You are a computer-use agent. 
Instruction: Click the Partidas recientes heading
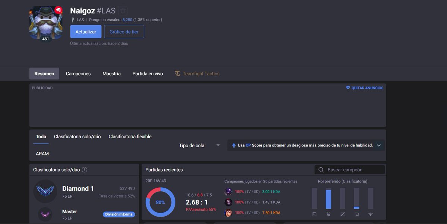pyautogui.click(x=164, y=170)
